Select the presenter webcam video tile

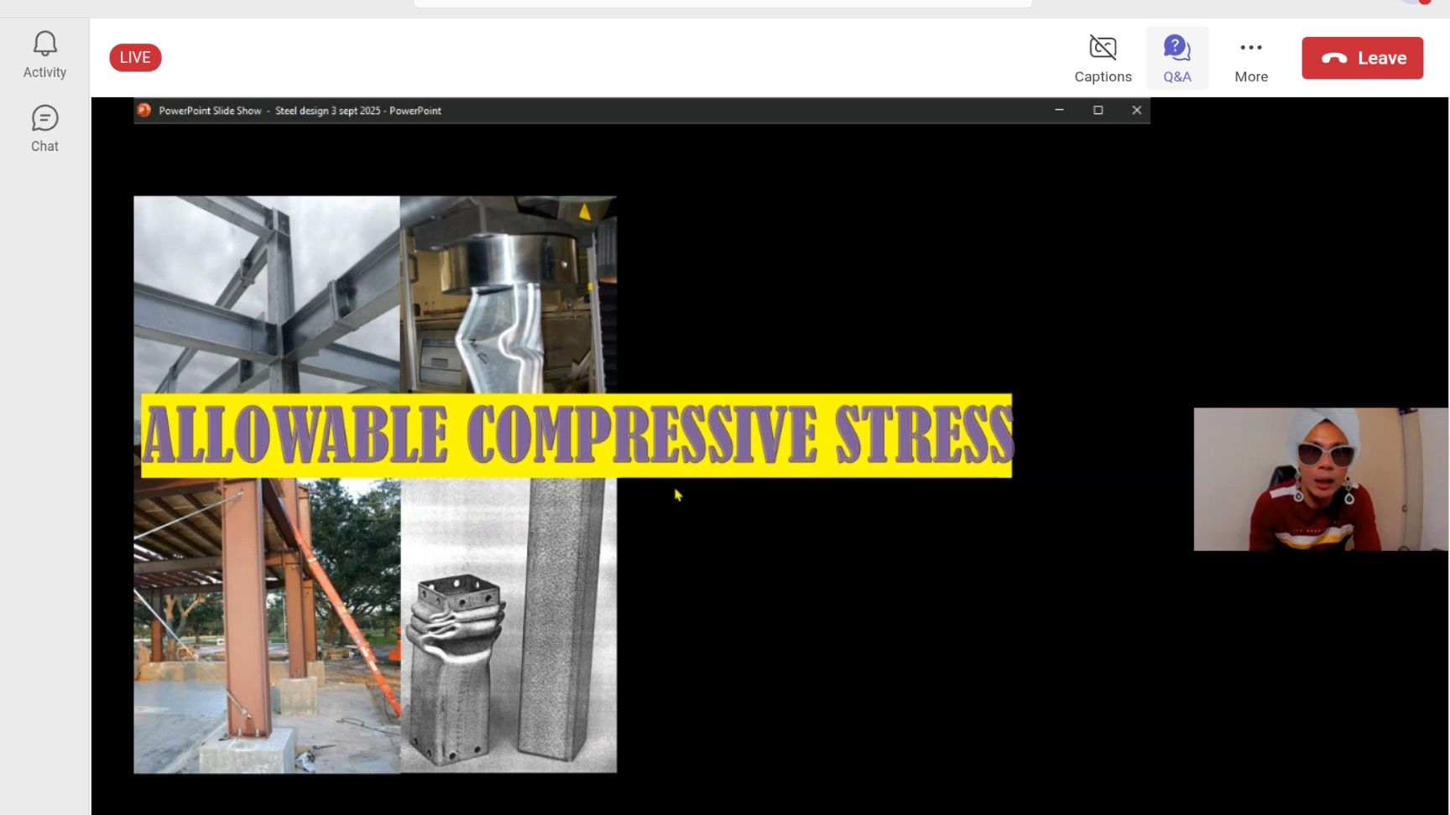[1321, 479]
